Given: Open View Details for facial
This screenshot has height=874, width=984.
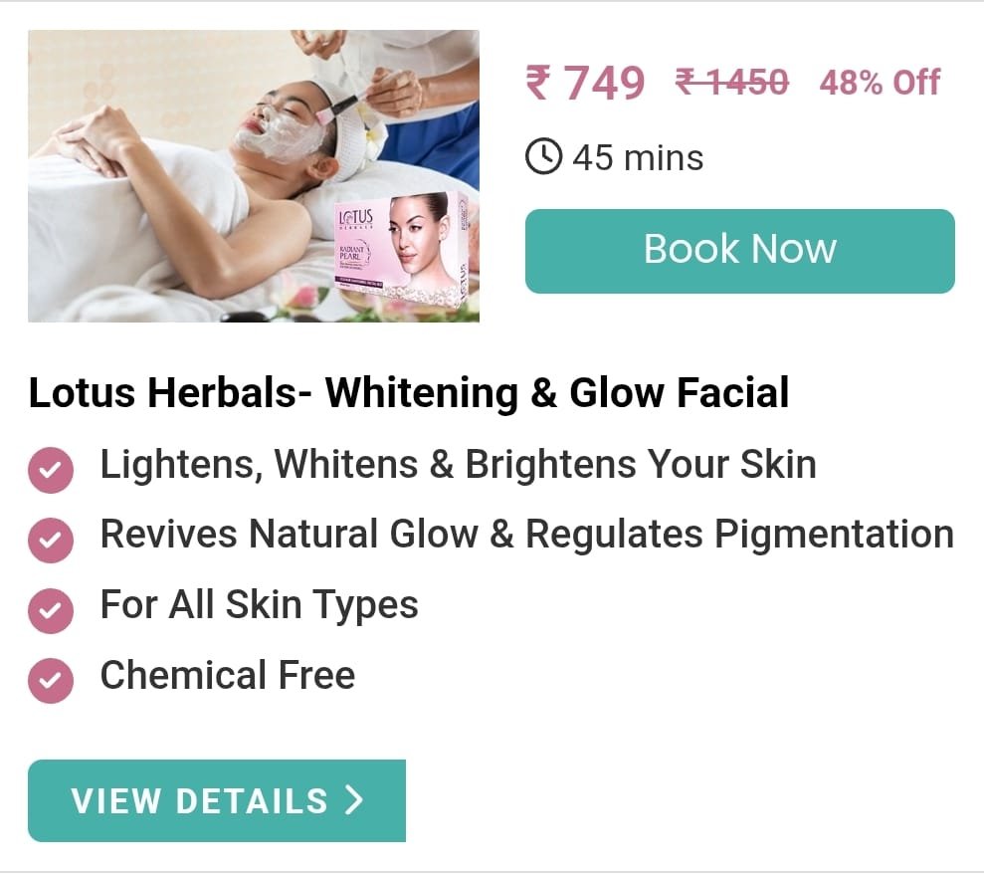Looking at the screenshot, I should 217,800.
